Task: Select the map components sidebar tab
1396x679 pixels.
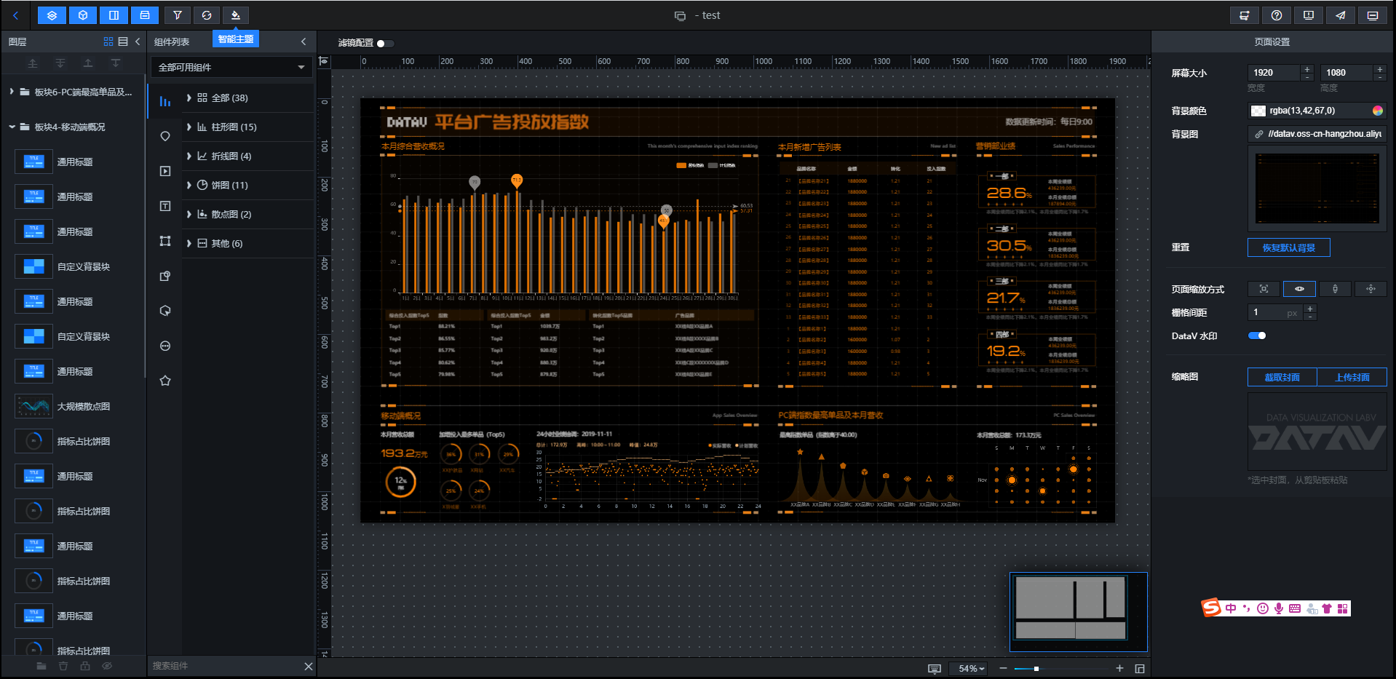Action: click(x=165, y=136)
